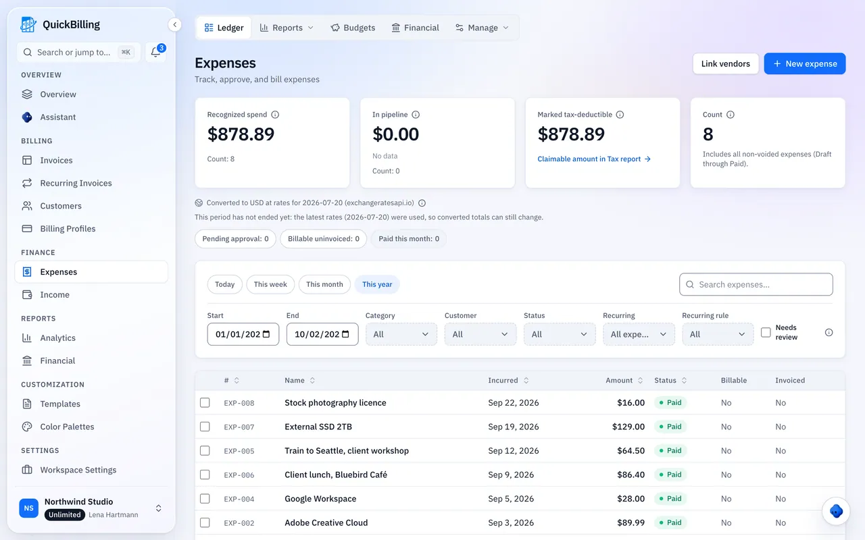Click the QuickBilling logo icon
The width and height of the screenshot is (865, 540).
[x=28, y=24]
